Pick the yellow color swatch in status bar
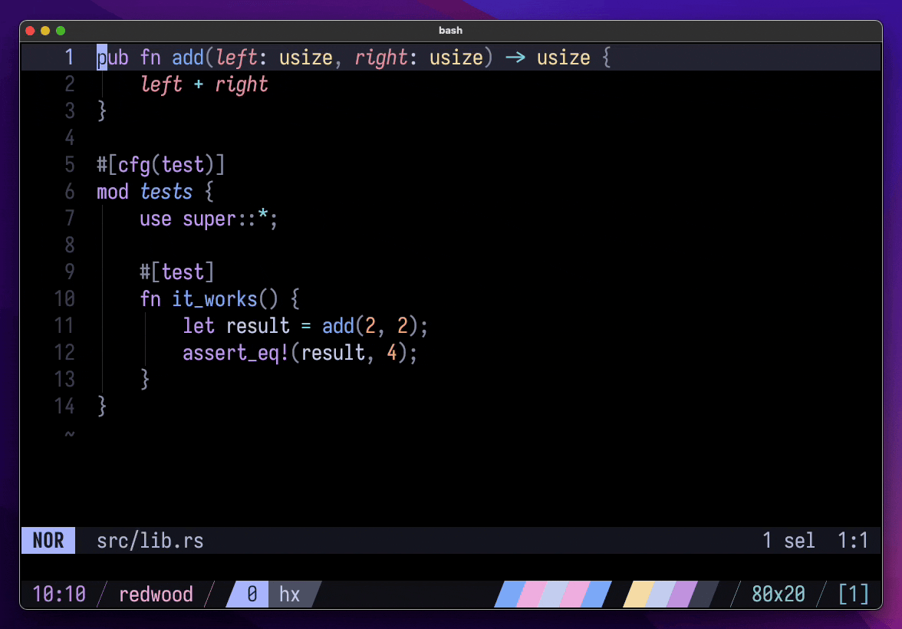Image resolution: width=902 pixels, height=629 pixels. 638,594
